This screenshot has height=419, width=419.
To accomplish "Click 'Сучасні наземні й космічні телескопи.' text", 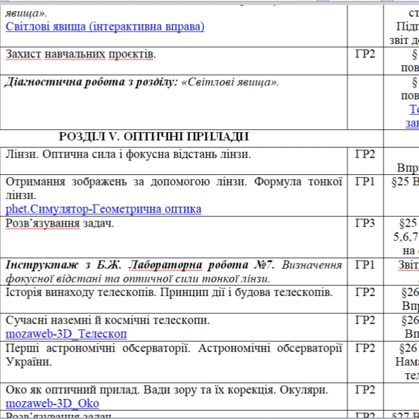I will coord(108,320).
